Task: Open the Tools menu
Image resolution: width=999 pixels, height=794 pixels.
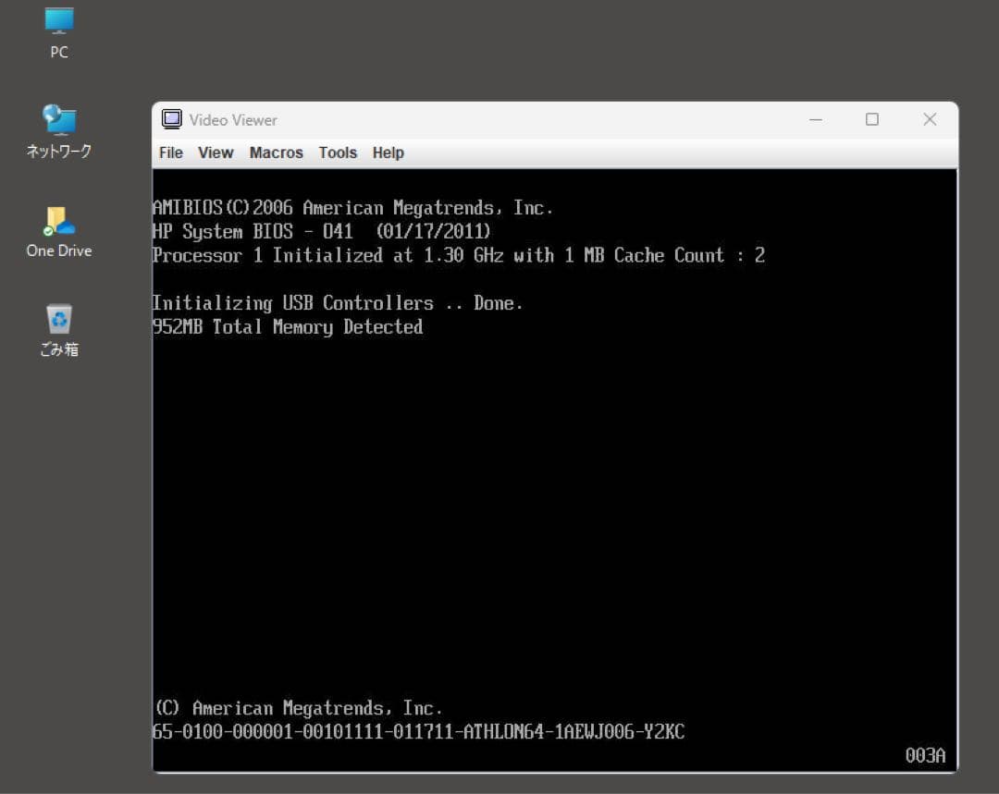Action: click(337, 153)
